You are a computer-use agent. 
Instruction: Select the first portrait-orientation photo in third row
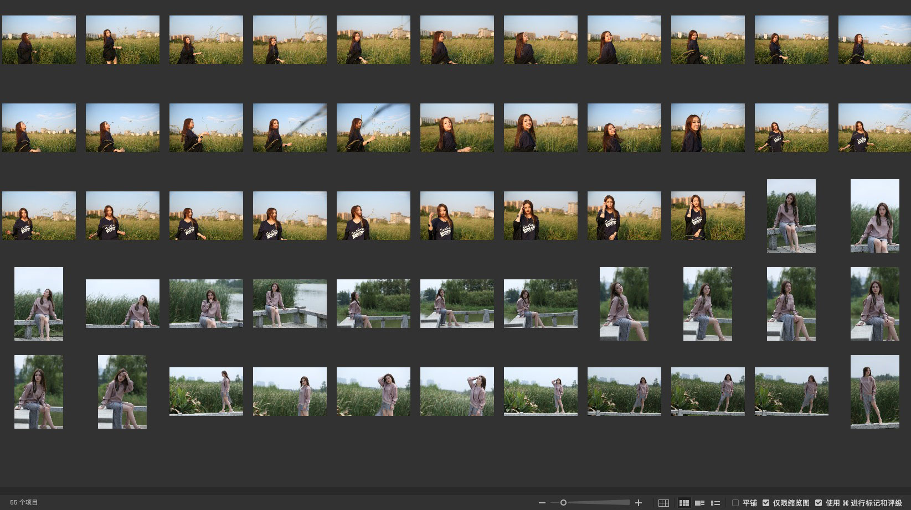pyautogui.click(x=791, y=216)
